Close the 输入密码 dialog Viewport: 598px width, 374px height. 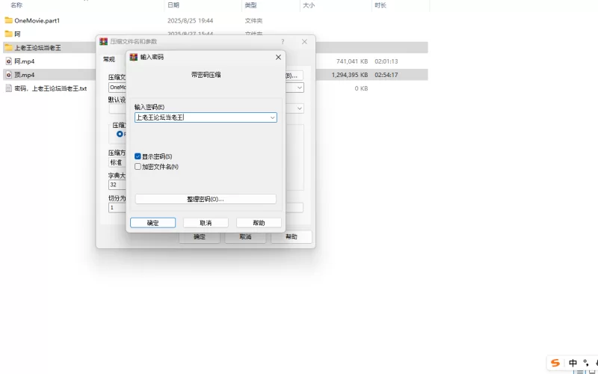pyautogui.click(x=278, y=57)
